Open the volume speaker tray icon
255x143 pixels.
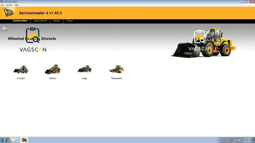235,140
